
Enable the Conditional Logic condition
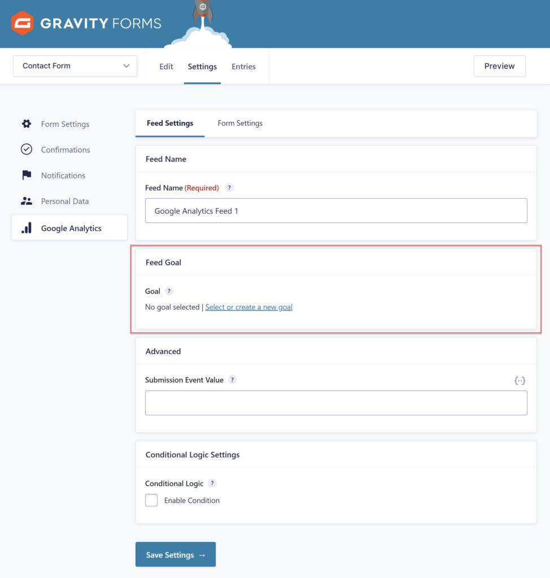[x=151, y=500]
